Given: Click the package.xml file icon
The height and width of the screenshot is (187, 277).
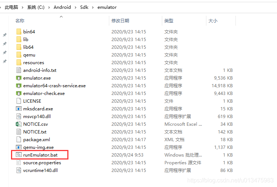Looking at the screenshot, I should tap(19, 139).
